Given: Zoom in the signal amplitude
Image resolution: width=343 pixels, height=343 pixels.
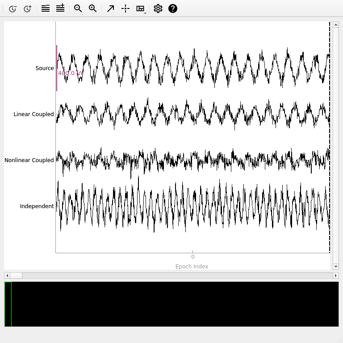Looking at the screenshot, I should (93, 8).
